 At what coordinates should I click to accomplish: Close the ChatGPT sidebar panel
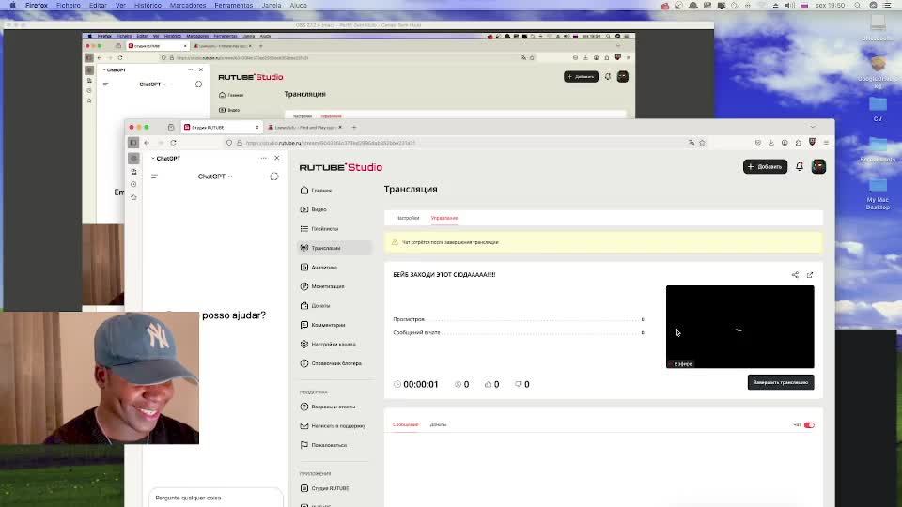click(276, 158)
